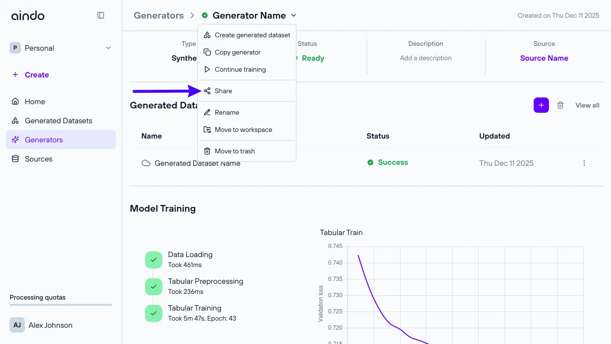
Task: Click the Alex Johnson profile avatar
Action: pyautogui.click(x=17, y=325)
